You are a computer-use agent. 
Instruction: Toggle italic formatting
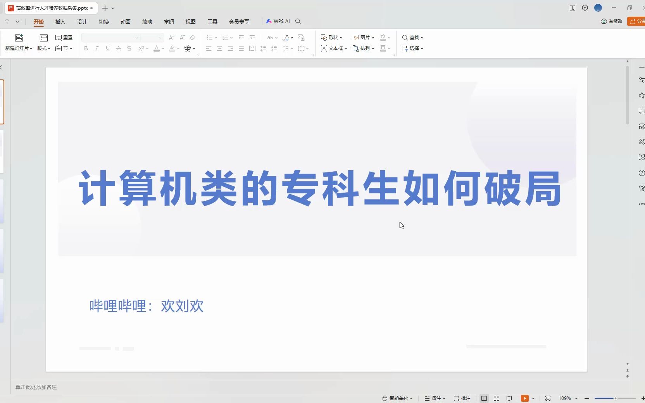[97, 48]
